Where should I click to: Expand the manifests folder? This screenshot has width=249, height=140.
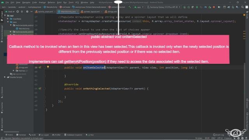click(x=8, y=19)
